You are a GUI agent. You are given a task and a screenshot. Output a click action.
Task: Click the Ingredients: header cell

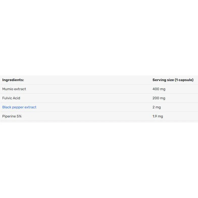click(x=13, y=80)
